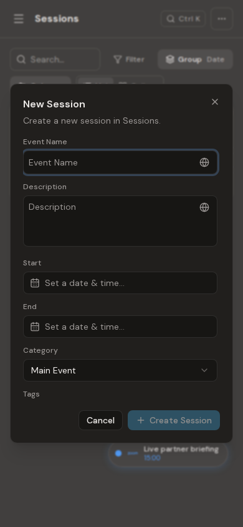Open the Group Date grouping selector

click(195, 59)
